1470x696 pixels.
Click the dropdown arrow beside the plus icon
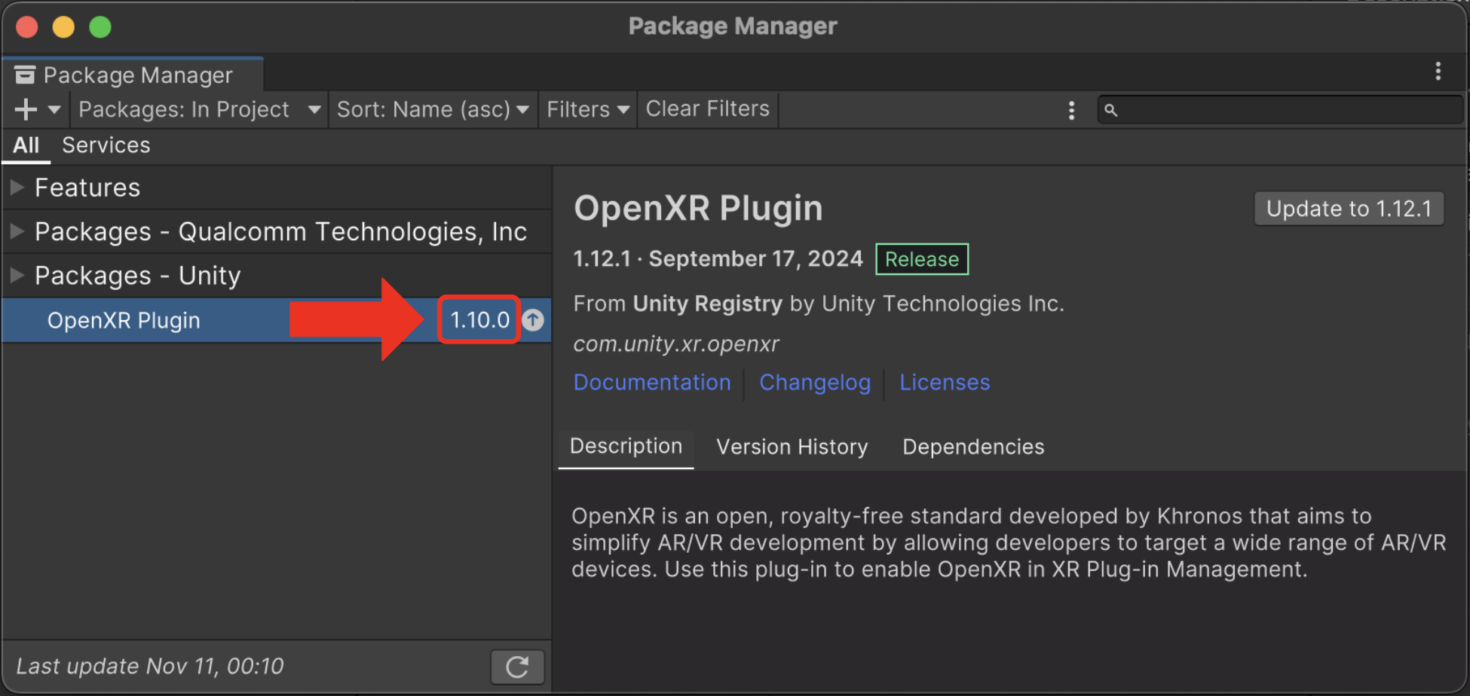tap(54, 110)
